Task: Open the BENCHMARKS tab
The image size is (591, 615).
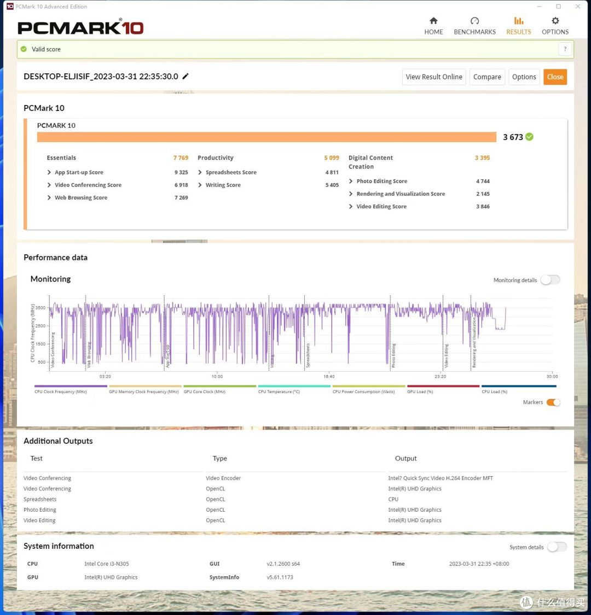Action: [x=474, y=26]
